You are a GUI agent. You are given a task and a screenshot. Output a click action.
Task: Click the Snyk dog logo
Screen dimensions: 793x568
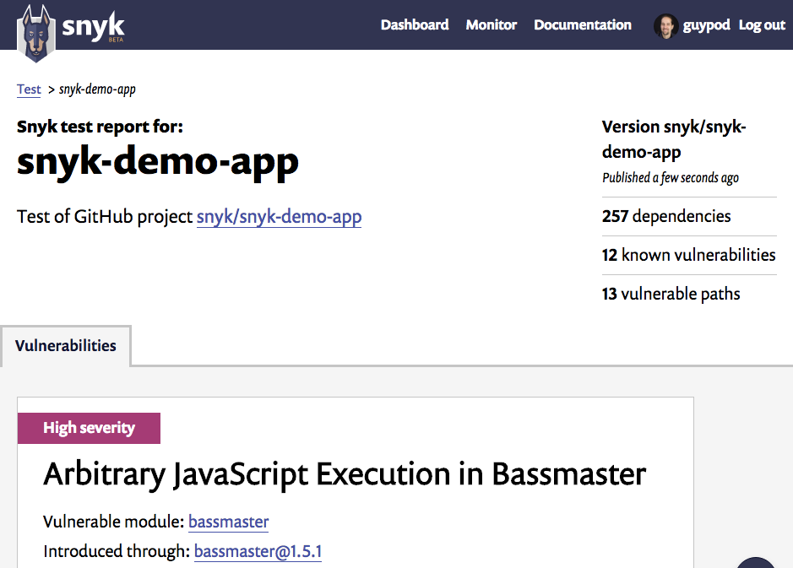[36, 34]
